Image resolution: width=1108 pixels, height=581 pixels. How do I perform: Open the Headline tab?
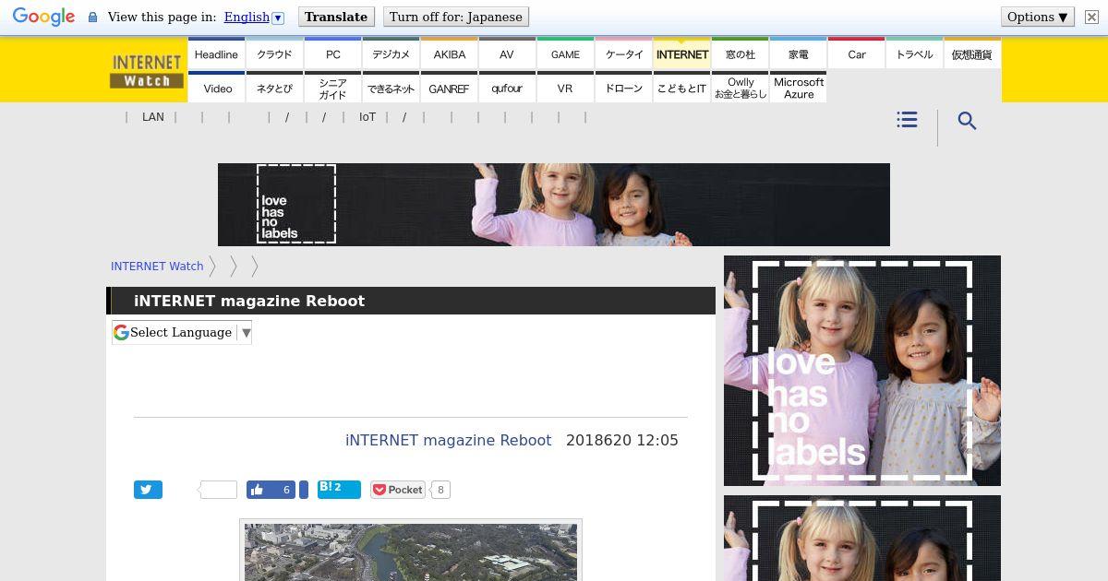(x=216, y=54)
